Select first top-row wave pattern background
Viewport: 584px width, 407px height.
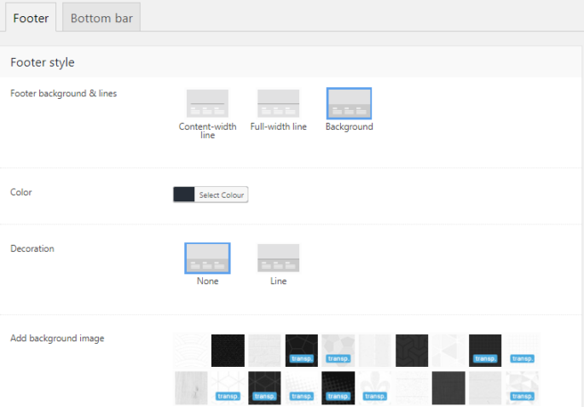click(x=191, y=350)
